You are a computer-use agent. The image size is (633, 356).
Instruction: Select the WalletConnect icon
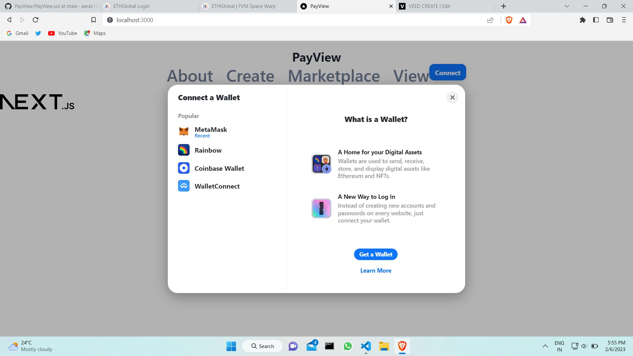(x=184, y=186)
